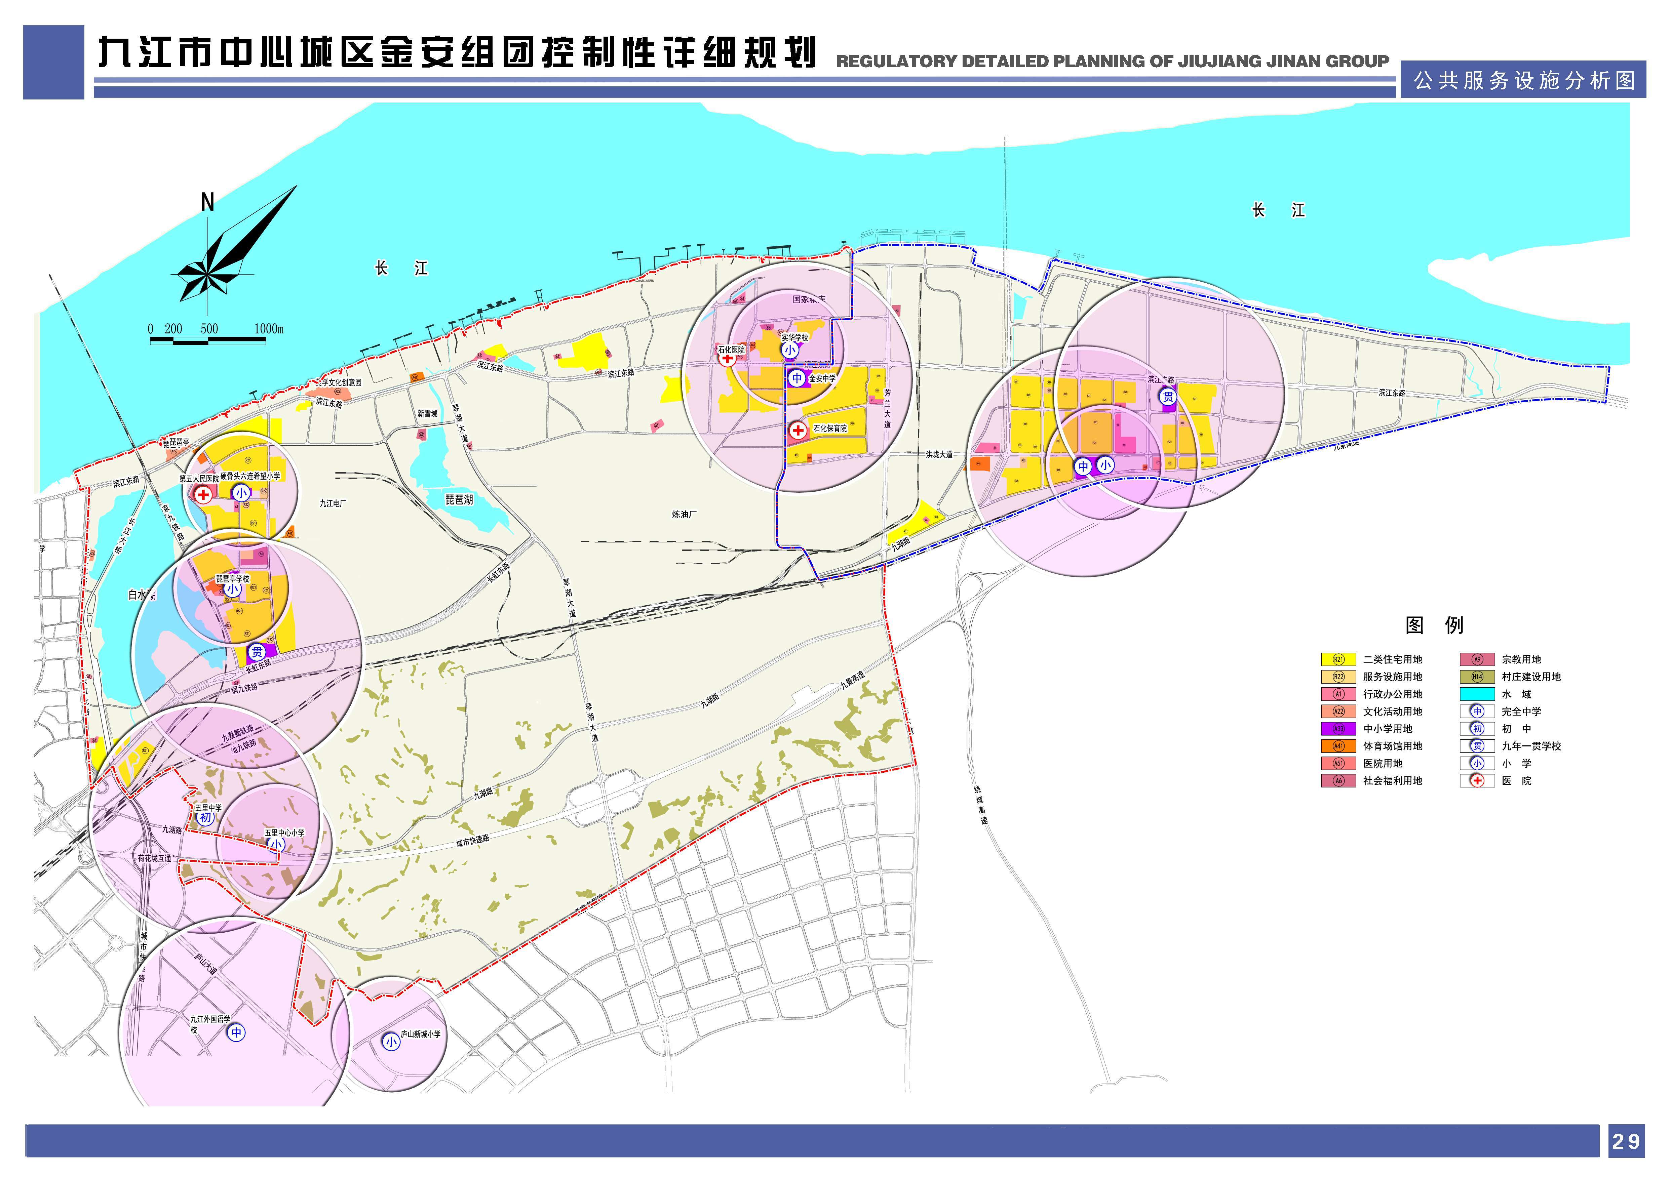Screen dimensions: 1670x1179
Task: Click the olive H14 village land swatch
Action: [x=1477, y=677]
